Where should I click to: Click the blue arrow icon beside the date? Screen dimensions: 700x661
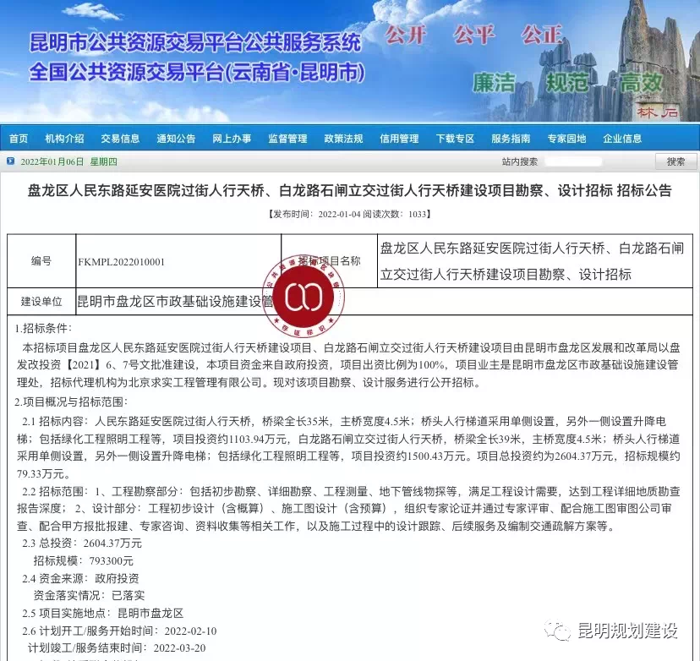point(11,161)
